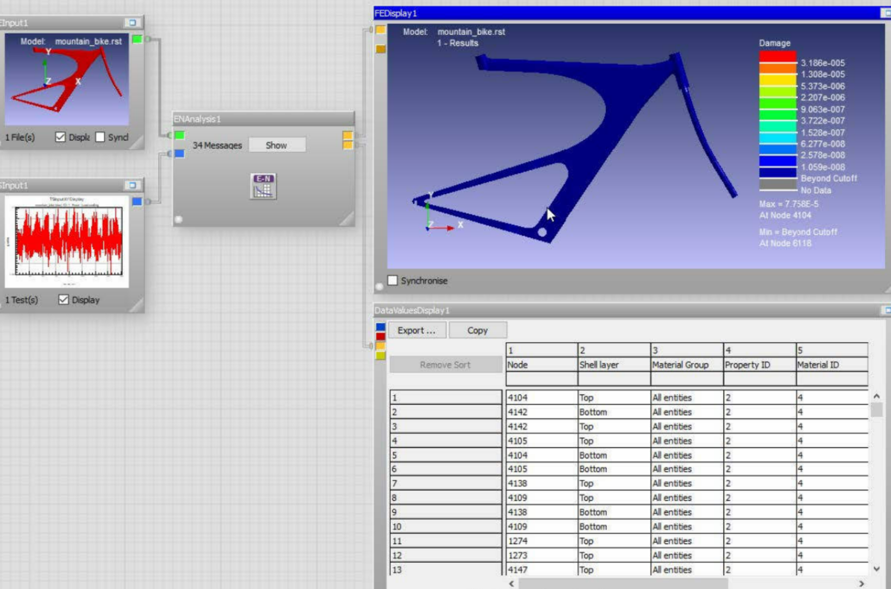Show the 34 messages from ENAnalysis1
This screenshot has height=589, width=891.
(x=276, y=145)
